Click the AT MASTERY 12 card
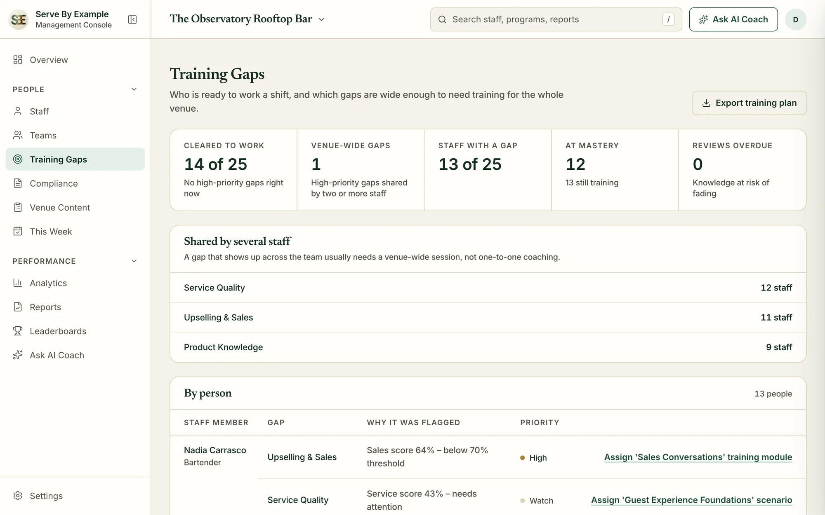Viewport: 825px width, 515px height. pyautogui.click(x=615, y=170)
